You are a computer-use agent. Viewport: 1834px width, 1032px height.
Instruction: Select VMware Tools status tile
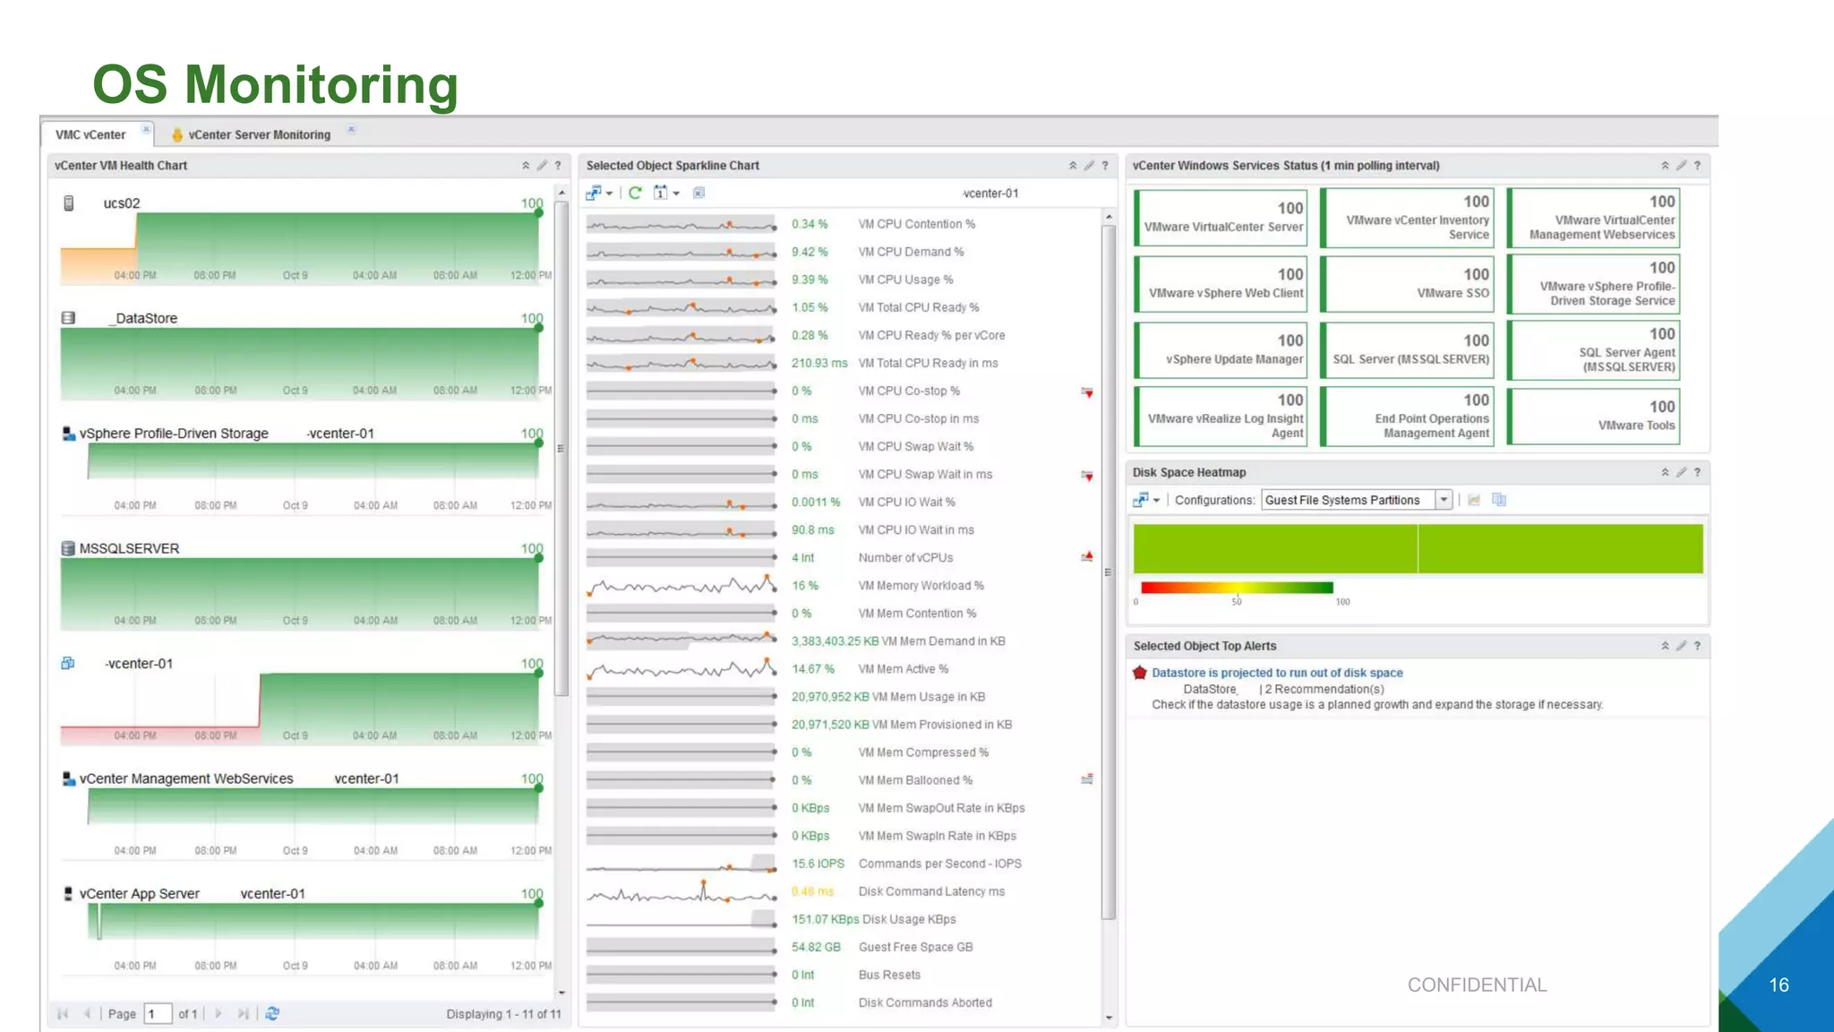pyautogui.click(x=1594, y=417)
